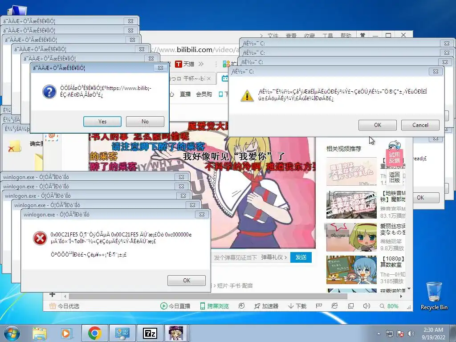This screenshot has width=456, height=342.
Task: Open 今日直播 play icon in status bar
Action: tap(164, 306)
